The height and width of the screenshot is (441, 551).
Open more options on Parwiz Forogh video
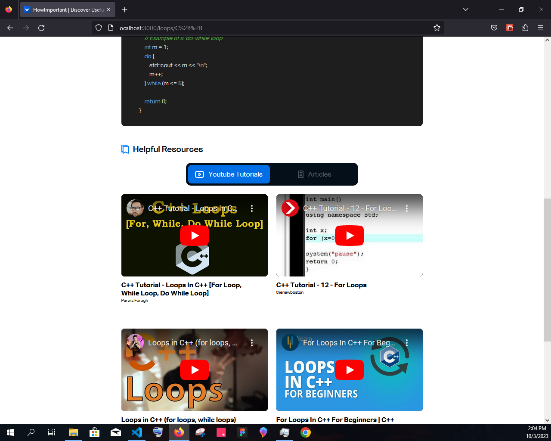[252, 208]
